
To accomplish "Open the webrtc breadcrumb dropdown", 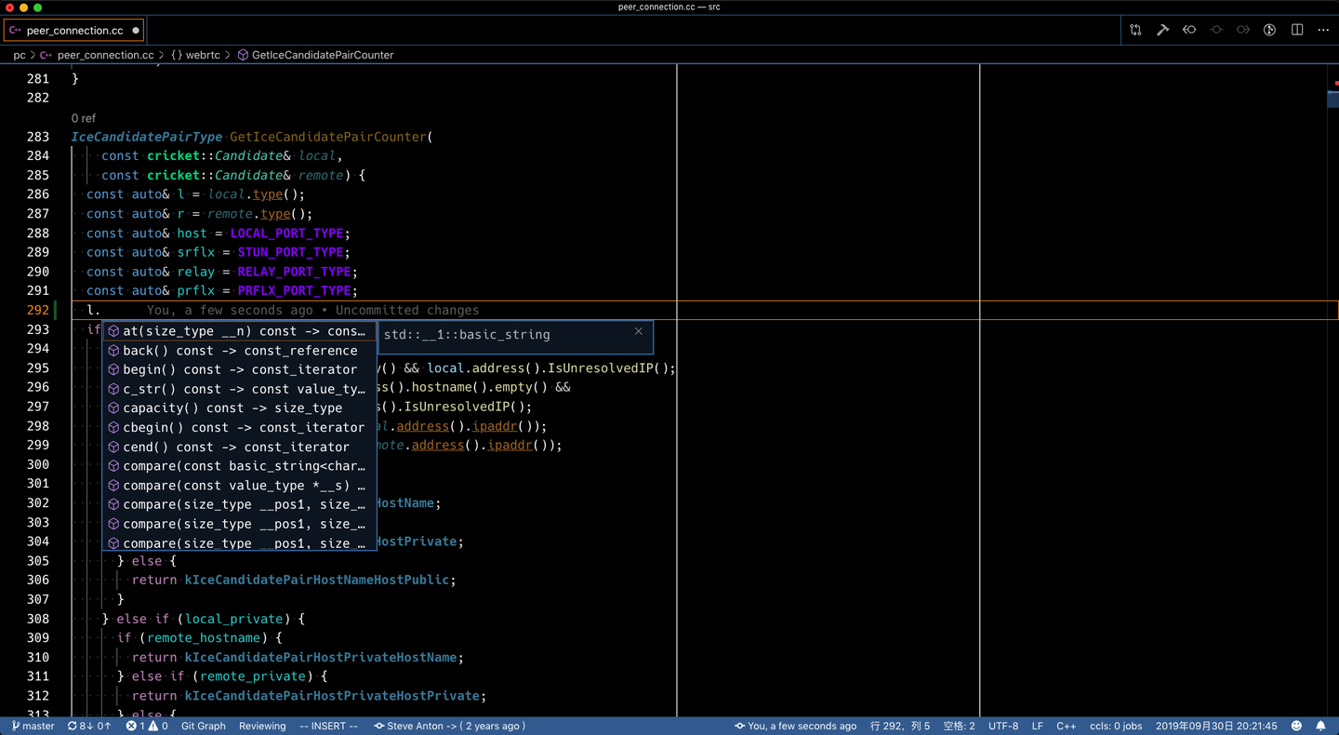I will (x=196, y=55).
